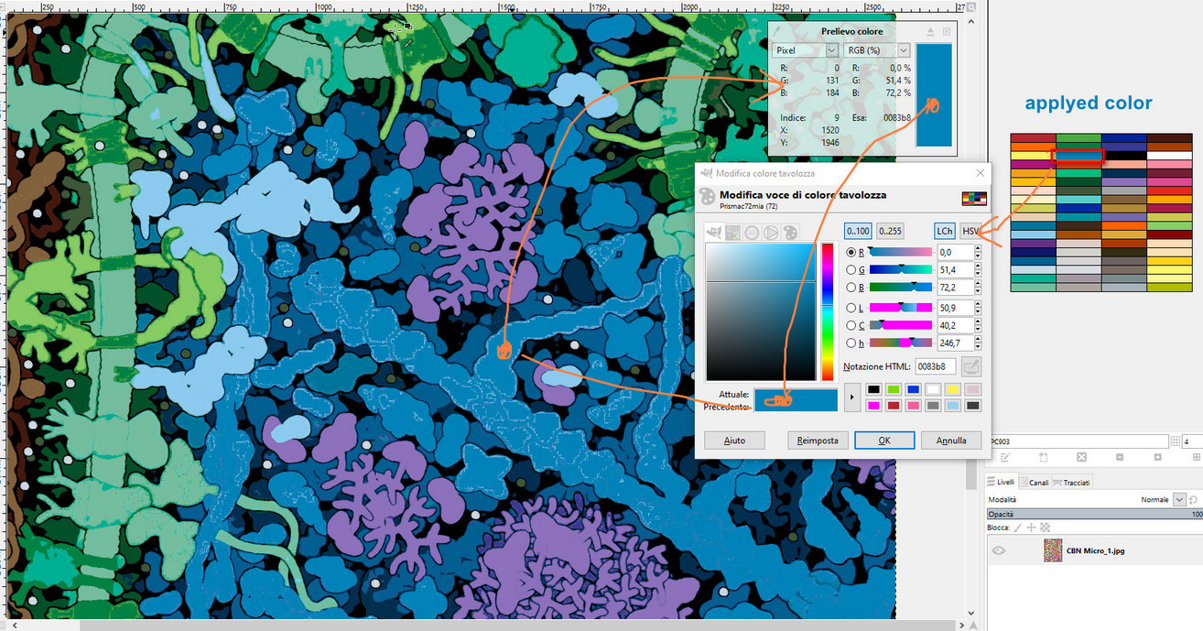Click palette preview icon in dialog header

pyautogui.click(x=973, y=198)
